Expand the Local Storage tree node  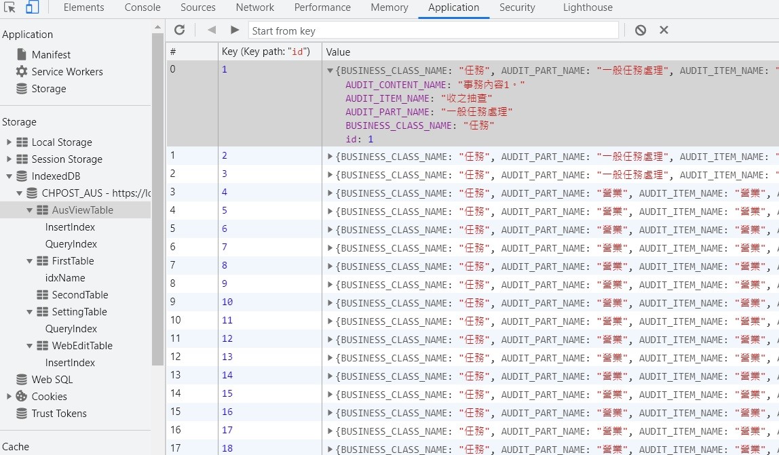(x=9, y=142)
